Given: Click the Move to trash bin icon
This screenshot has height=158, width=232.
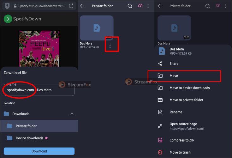Looking at the screenshot, I should point(160,152).
